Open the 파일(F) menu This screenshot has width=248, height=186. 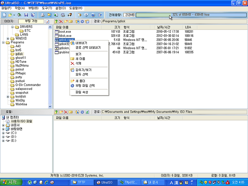point(7,8)
